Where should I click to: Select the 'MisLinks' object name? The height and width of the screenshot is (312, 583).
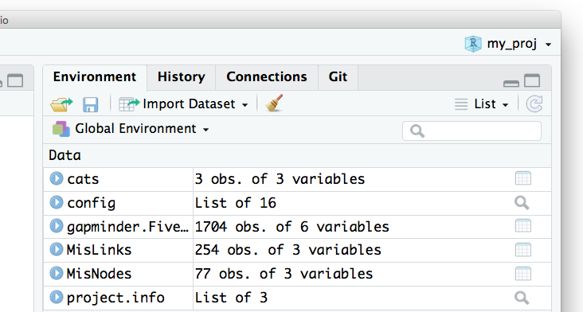pyautogui.click(x=99, y=250)
